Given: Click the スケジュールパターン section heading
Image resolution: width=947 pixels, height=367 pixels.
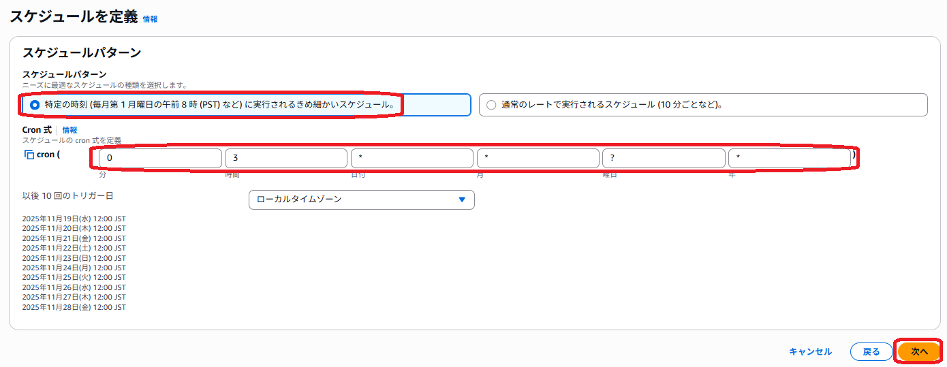Looking at the screenshot, I should pos(82,52).
